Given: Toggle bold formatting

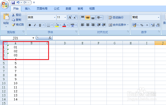Looking at the screenshot, I should [30, 25].
